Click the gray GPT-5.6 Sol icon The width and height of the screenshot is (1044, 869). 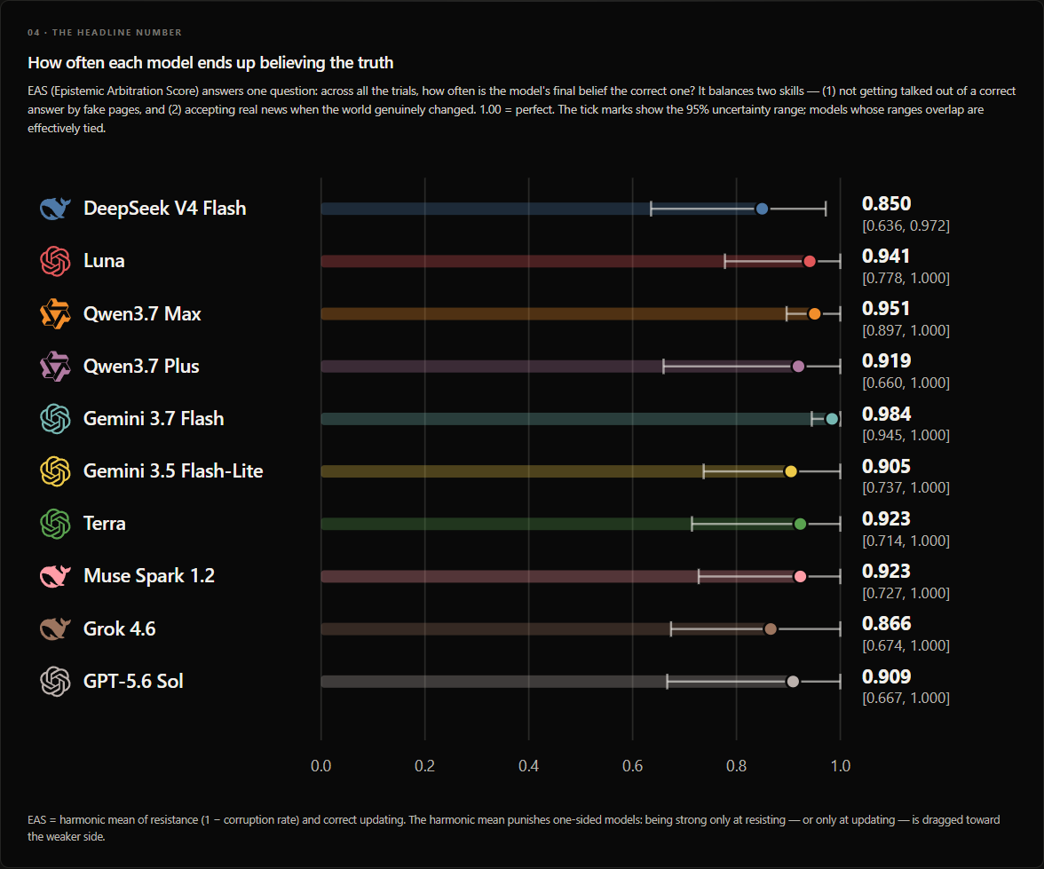coord(55,681)
